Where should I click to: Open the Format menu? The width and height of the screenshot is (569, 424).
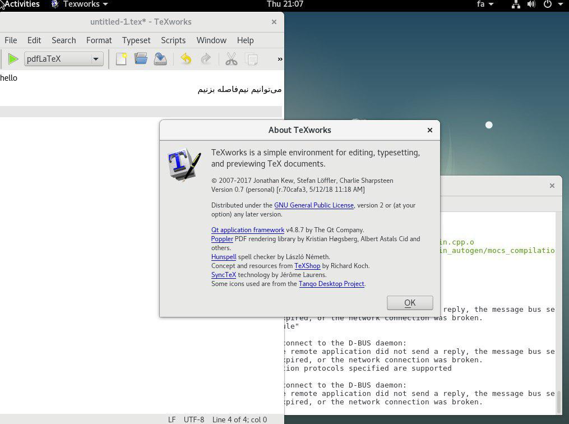click(x=99, y=40)
